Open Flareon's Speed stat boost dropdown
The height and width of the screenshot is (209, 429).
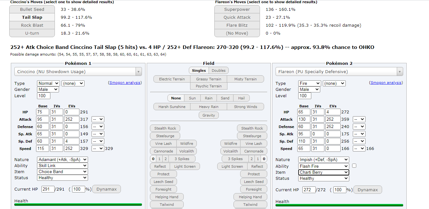[x=359, y=148]
